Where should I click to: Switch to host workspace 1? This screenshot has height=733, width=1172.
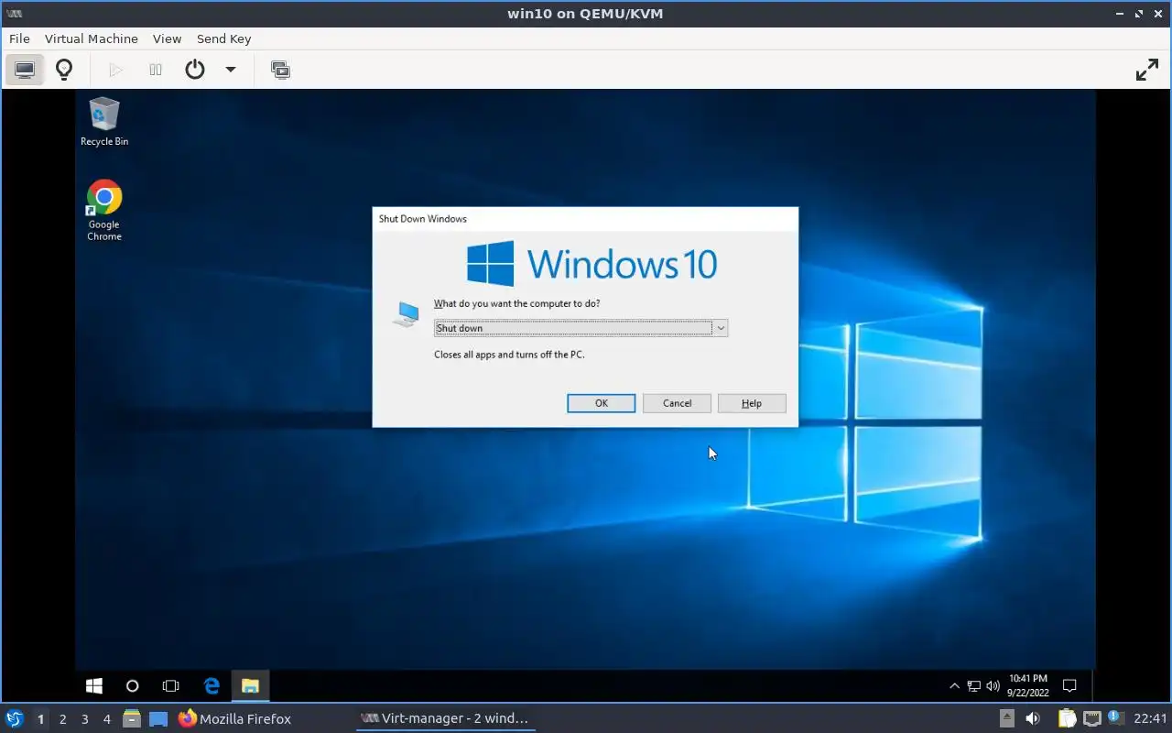(x=40, y=719)
